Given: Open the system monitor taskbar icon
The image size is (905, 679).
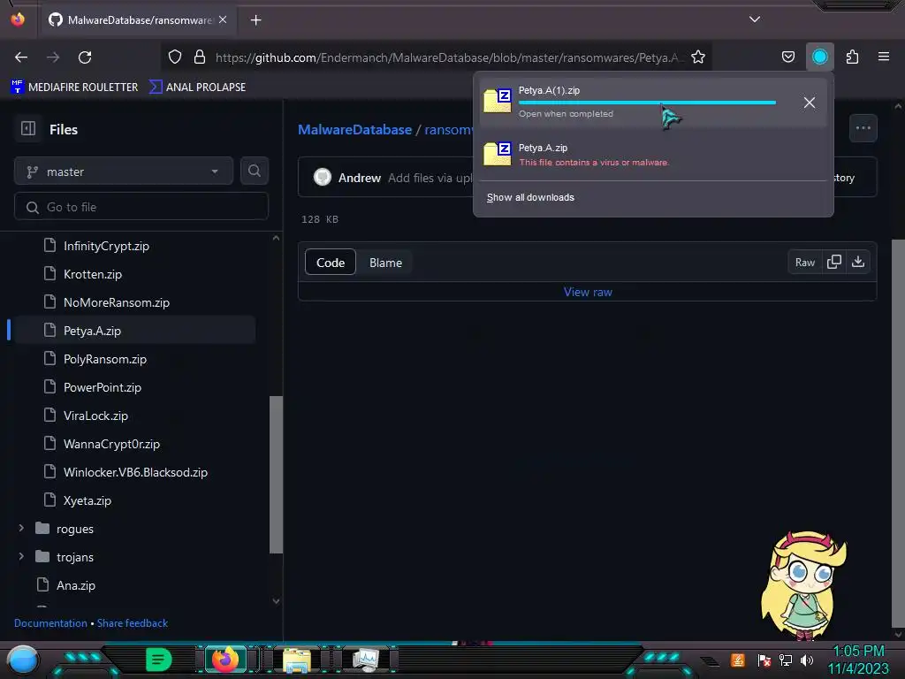Looking at the screenshot, I should pos(366,660).
